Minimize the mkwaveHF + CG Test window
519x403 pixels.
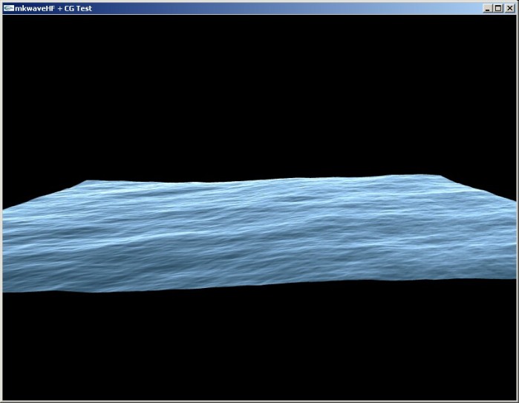point(487,7)
